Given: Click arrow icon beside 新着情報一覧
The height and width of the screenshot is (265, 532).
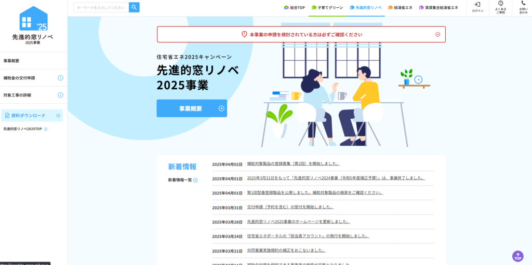Looking at the screenshot, I should click(x=195, y=180).
